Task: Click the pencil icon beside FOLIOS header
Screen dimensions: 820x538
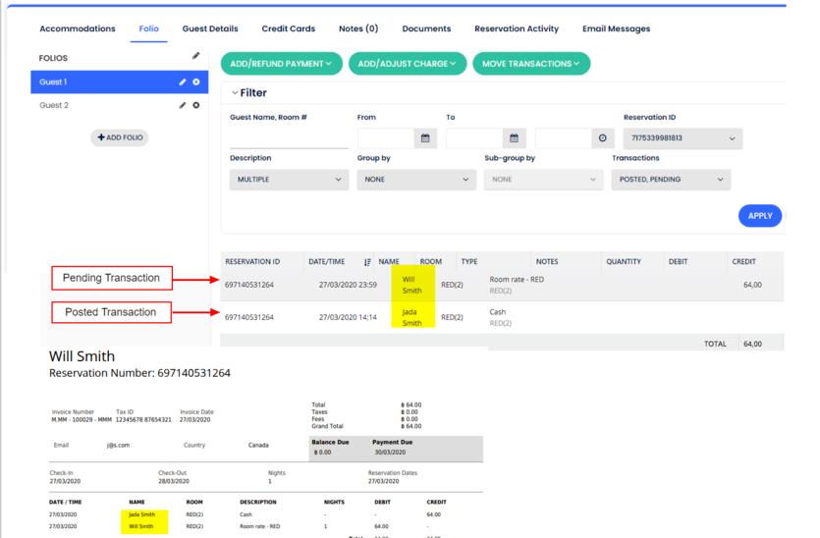Action: (x=195, y=57)
